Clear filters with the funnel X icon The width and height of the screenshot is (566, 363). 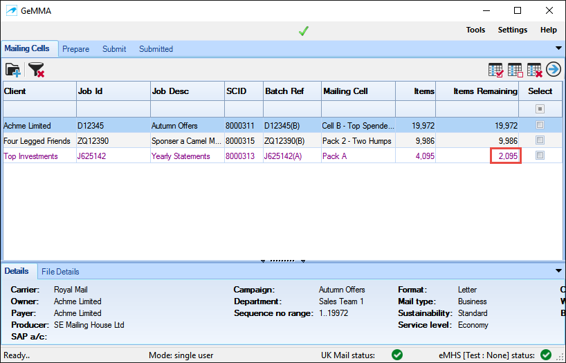click(x=36, y=70)
